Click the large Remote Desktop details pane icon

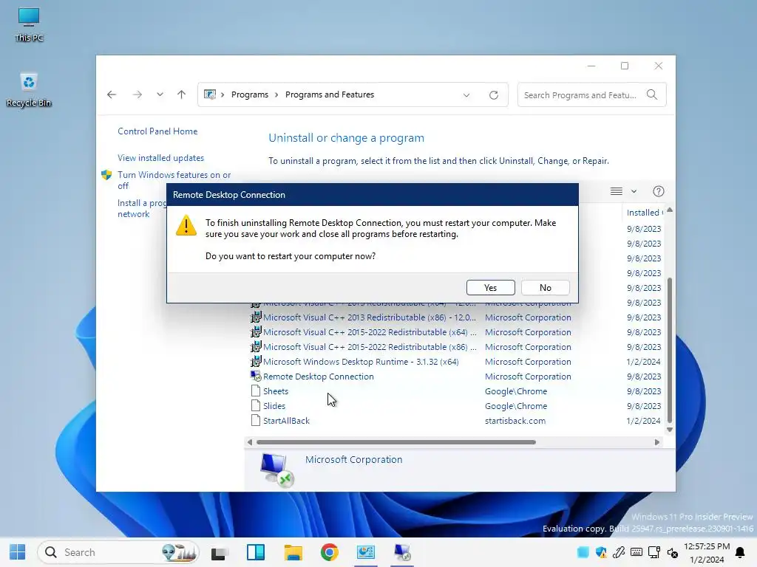pyautogui.click(x=276, y=470)
